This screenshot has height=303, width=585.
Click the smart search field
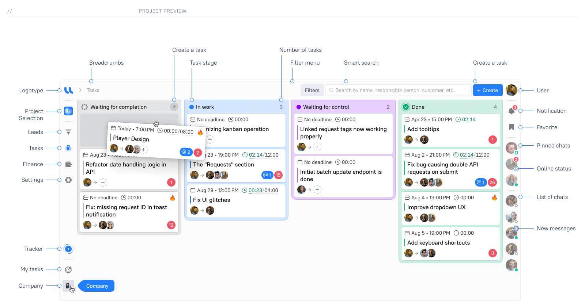pos(399,90)
